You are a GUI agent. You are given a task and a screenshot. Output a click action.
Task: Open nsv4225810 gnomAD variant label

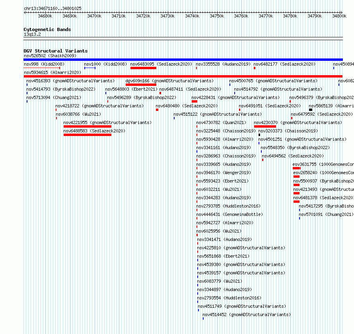pyautogui.click(x=241, y=248)
